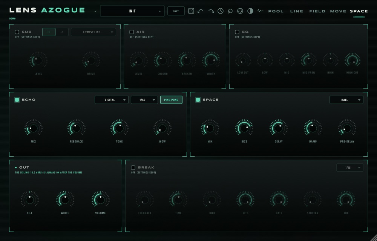Enable the SUB section checkbox
The height and width of the screenshot is (241, 377).
point(17,32)
